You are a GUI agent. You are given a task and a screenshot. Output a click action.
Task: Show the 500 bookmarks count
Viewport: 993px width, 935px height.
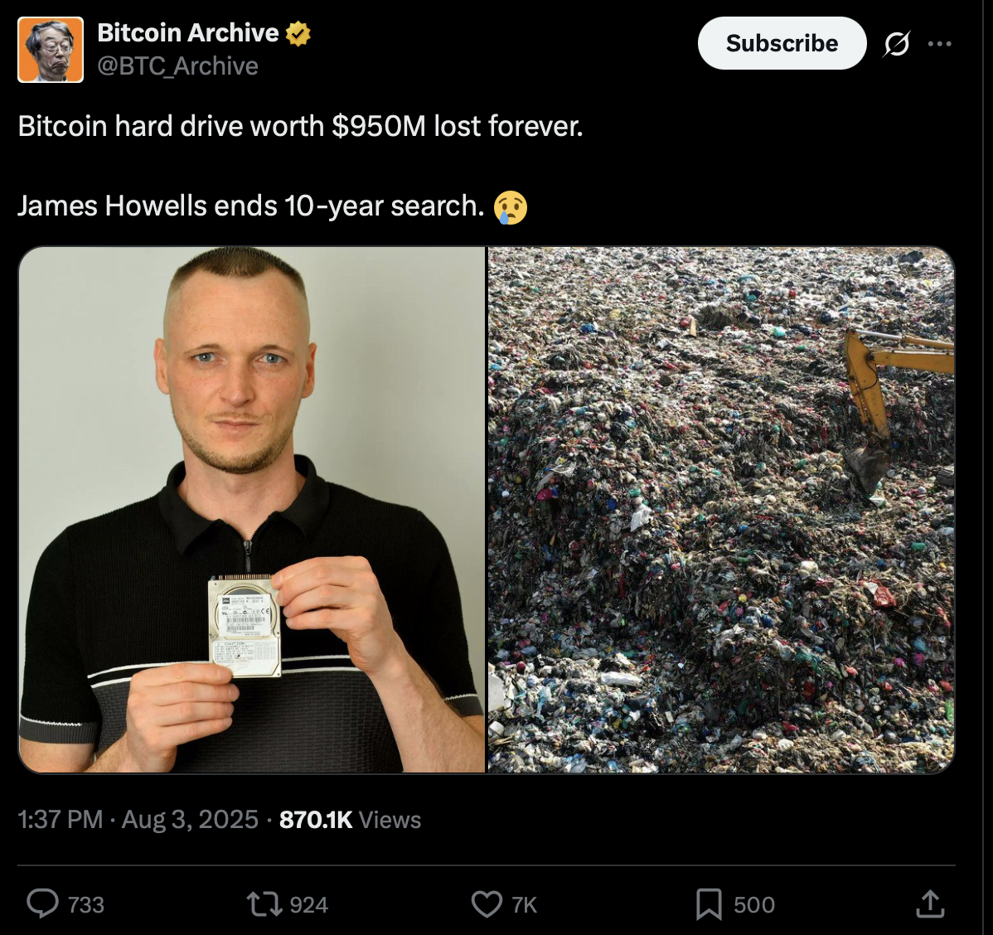click(754, 904)
